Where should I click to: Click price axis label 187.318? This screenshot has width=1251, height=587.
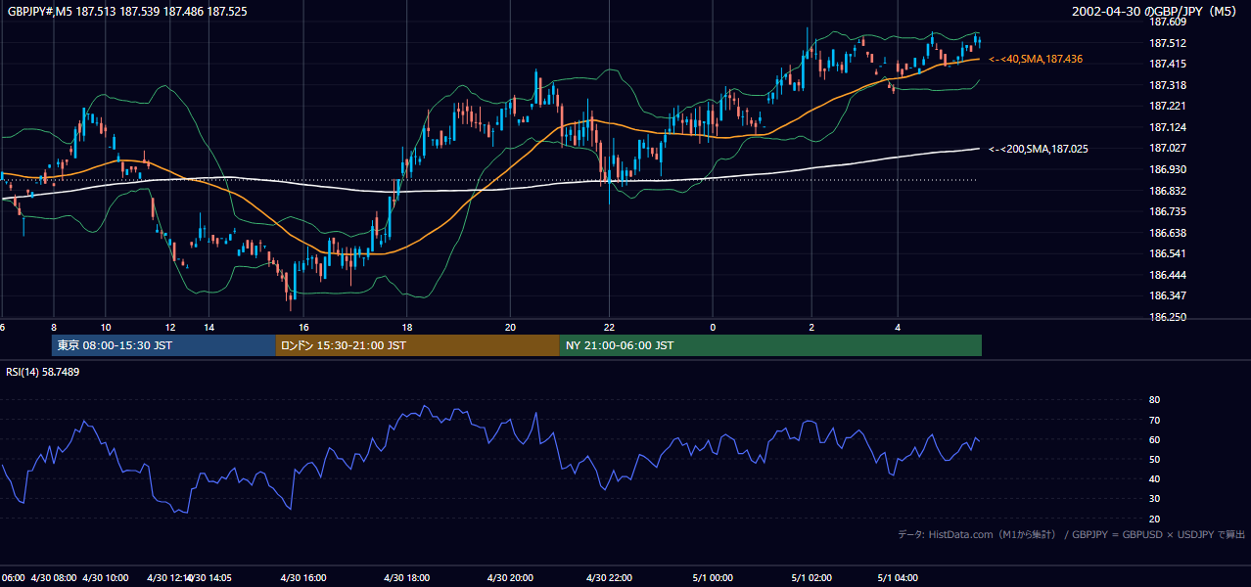coord(1168,85)
